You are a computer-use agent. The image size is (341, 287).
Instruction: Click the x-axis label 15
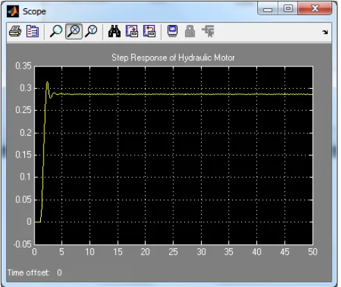tap(118, 252)
